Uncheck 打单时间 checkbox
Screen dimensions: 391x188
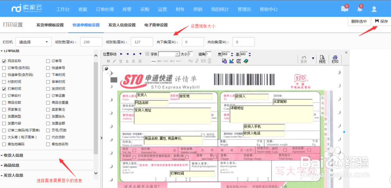pyautogui.click(x=4, y=89)
